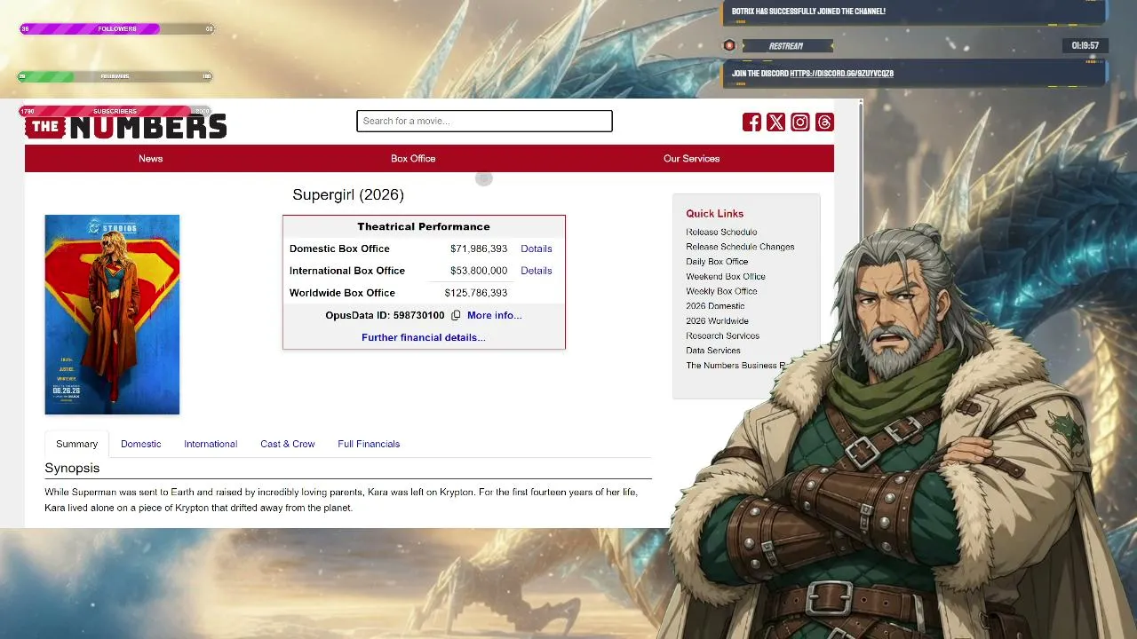Open Data Services quick link
The image size is (1137, 639).
click(x=713, y=351)
